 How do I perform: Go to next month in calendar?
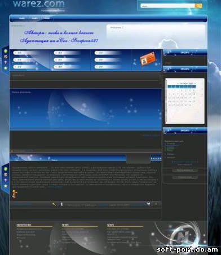point(195,83)
